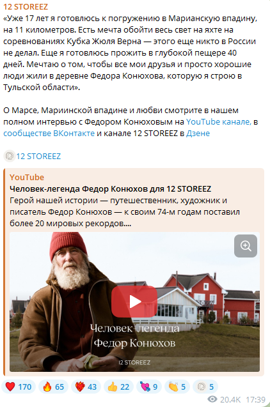Click the video thumbnail of the red house
This screenshot has width=270, height=407.
[134, 302]
